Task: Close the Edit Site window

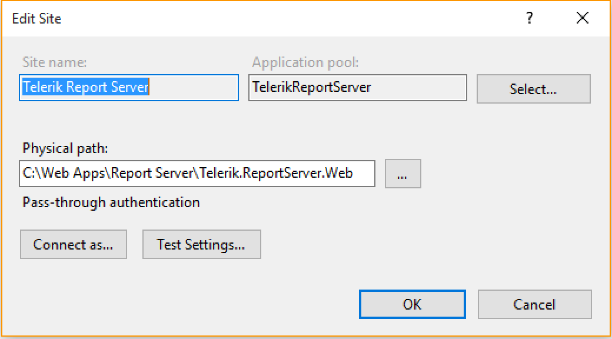Action: [x=583, y=18]
